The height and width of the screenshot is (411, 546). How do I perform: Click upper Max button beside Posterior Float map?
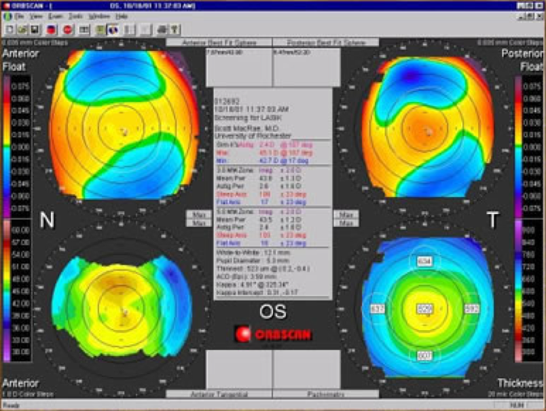(x=346, y=215)
